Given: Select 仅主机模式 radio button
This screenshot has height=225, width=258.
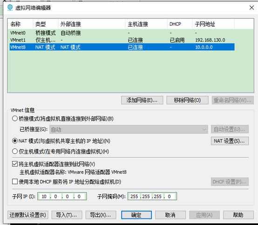Looking at the screenshot, I should click(15, 151).
